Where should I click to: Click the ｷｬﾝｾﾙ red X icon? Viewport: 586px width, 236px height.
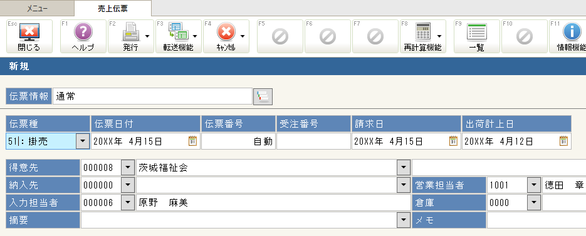(x=226, y=32)
